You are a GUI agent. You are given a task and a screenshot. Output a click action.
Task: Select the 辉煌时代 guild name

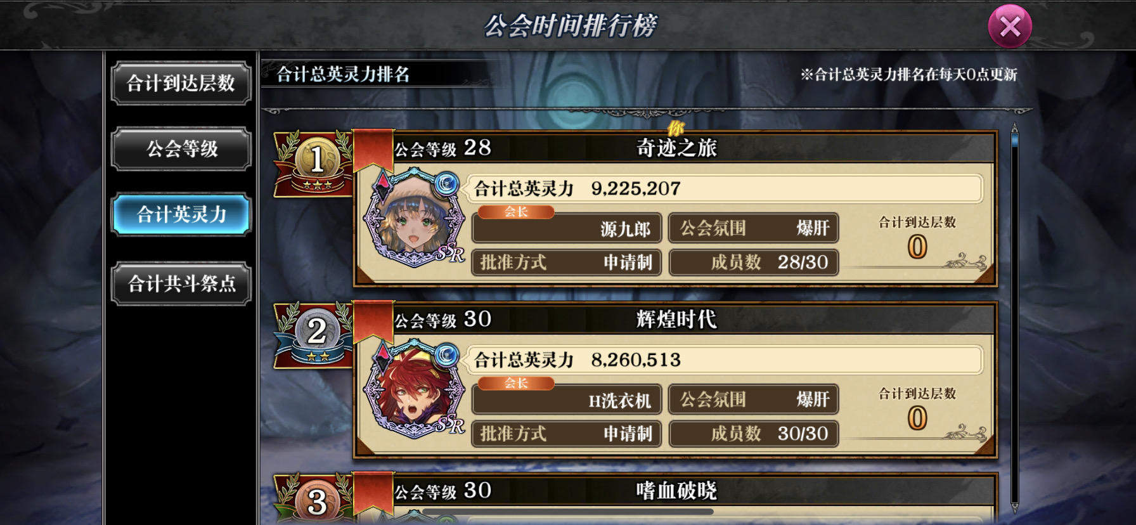pyautogui.click(x=676, y=319)
